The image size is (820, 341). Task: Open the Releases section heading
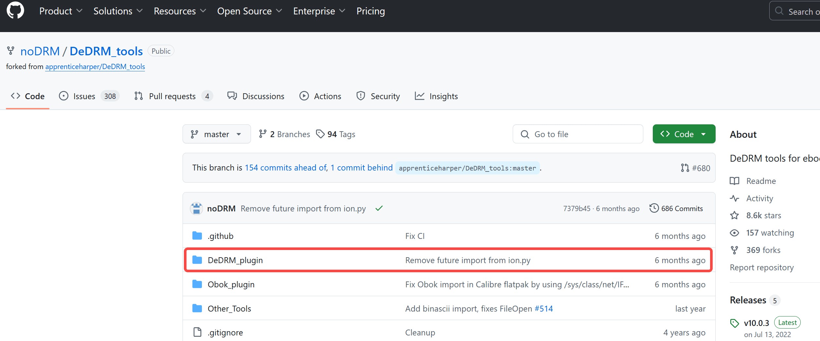coord(748,300)
